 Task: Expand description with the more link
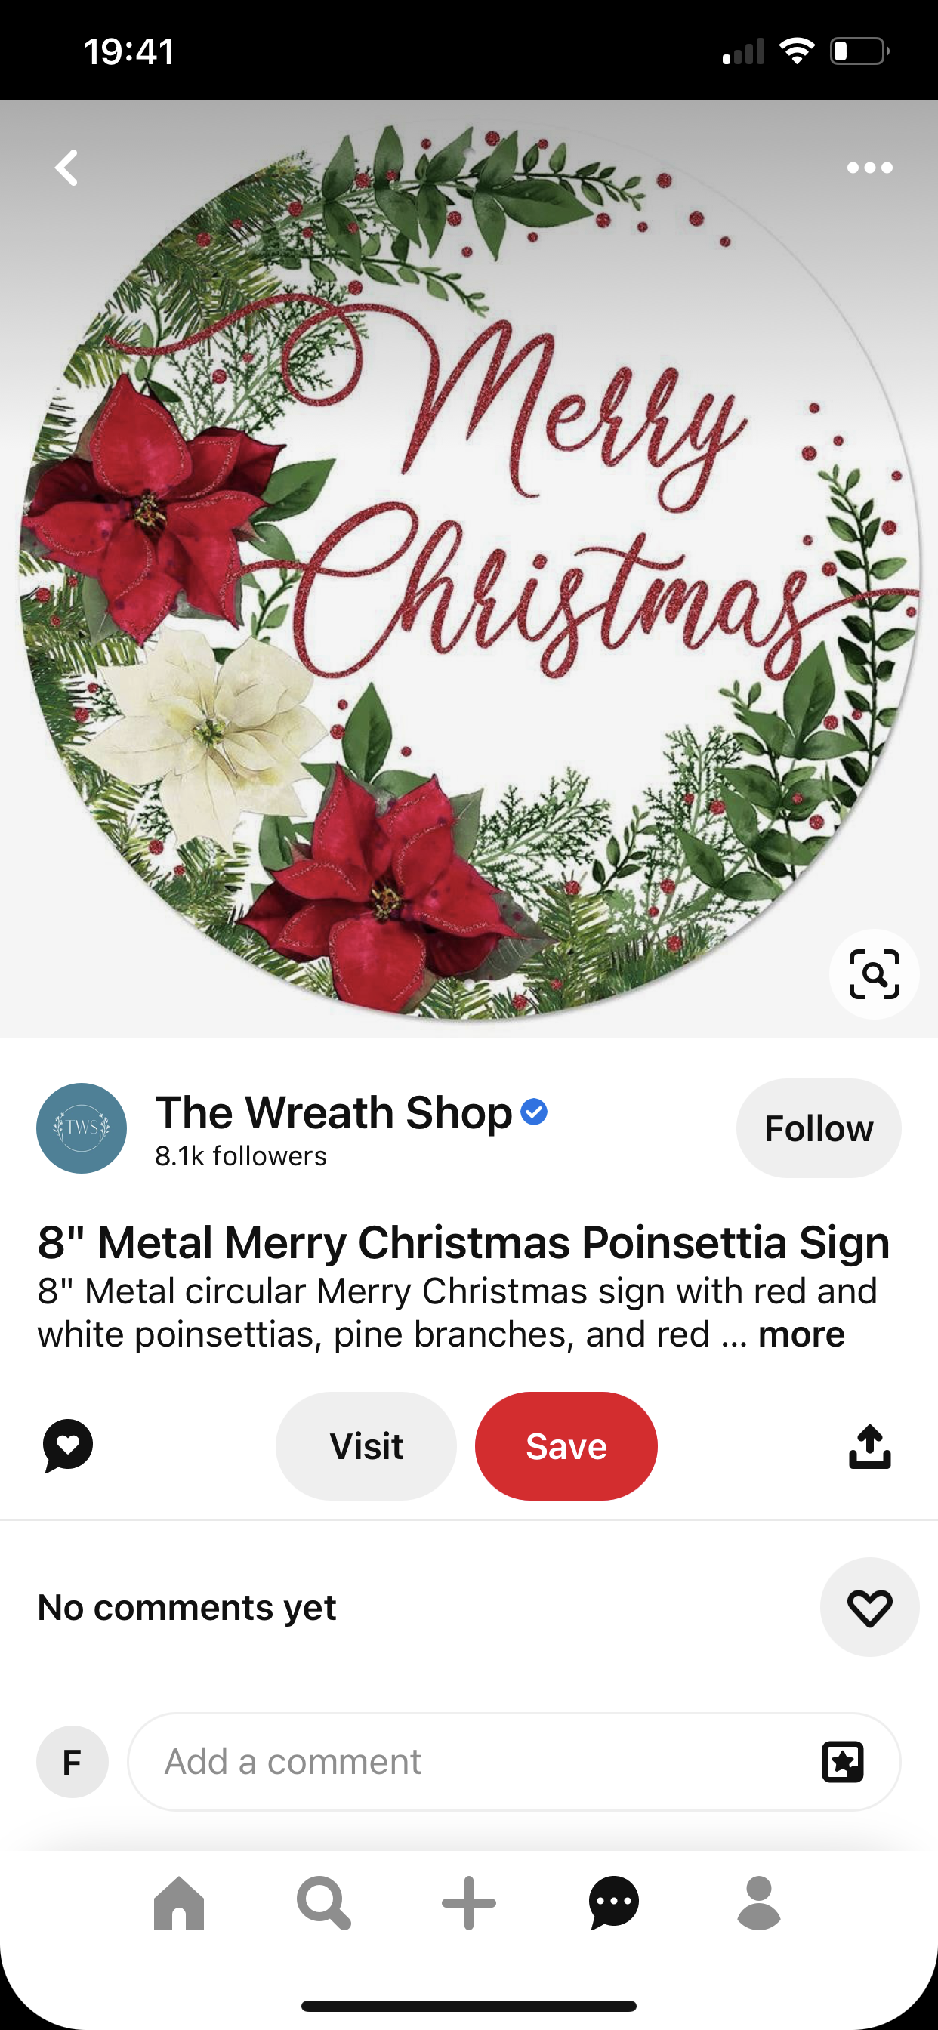coord(801,1334)
